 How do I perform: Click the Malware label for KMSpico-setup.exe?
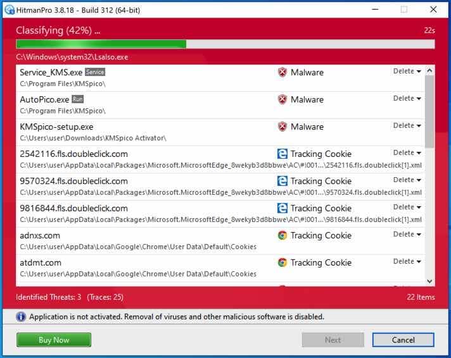click(x=307, y=127)
